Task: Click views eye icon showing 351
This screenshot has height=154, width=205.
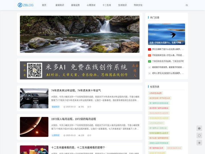Action: point(79,107)
